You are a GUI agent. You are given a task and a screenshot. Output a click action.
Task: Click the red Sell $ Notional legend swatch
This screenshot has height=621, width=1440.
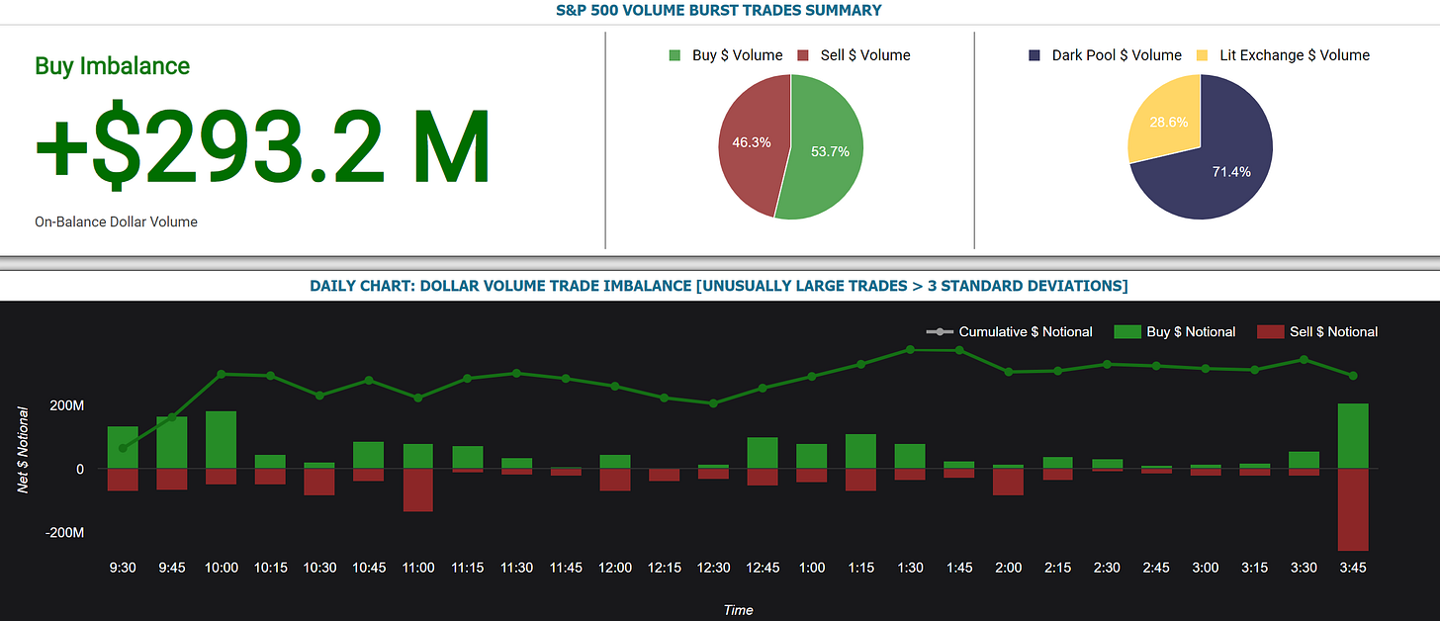point(1270,331)
